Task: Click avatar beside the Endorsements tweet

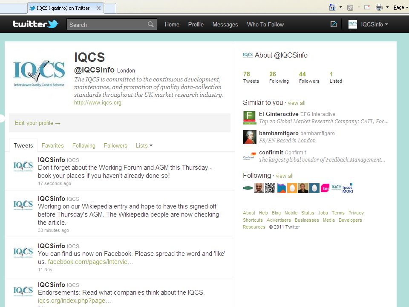Action: point(23,291)
